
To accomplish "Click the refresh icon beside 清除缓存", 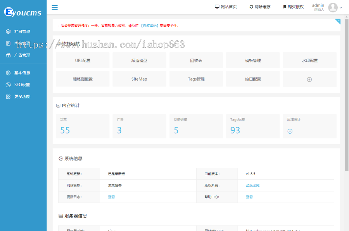I will pyautogui.click(x=251, y=7).
